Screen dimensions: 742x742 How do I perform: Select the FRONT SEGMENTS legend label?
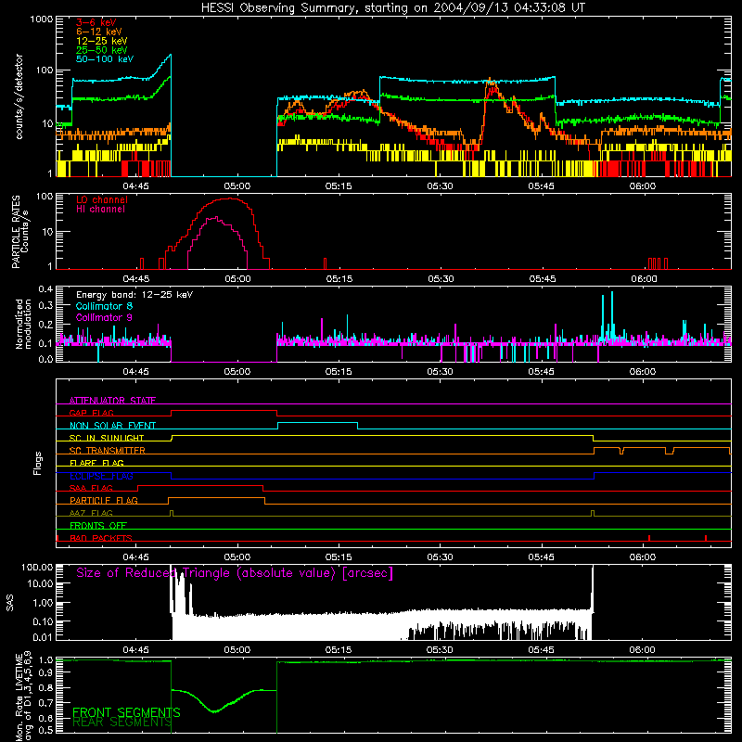tap(126, 712)
